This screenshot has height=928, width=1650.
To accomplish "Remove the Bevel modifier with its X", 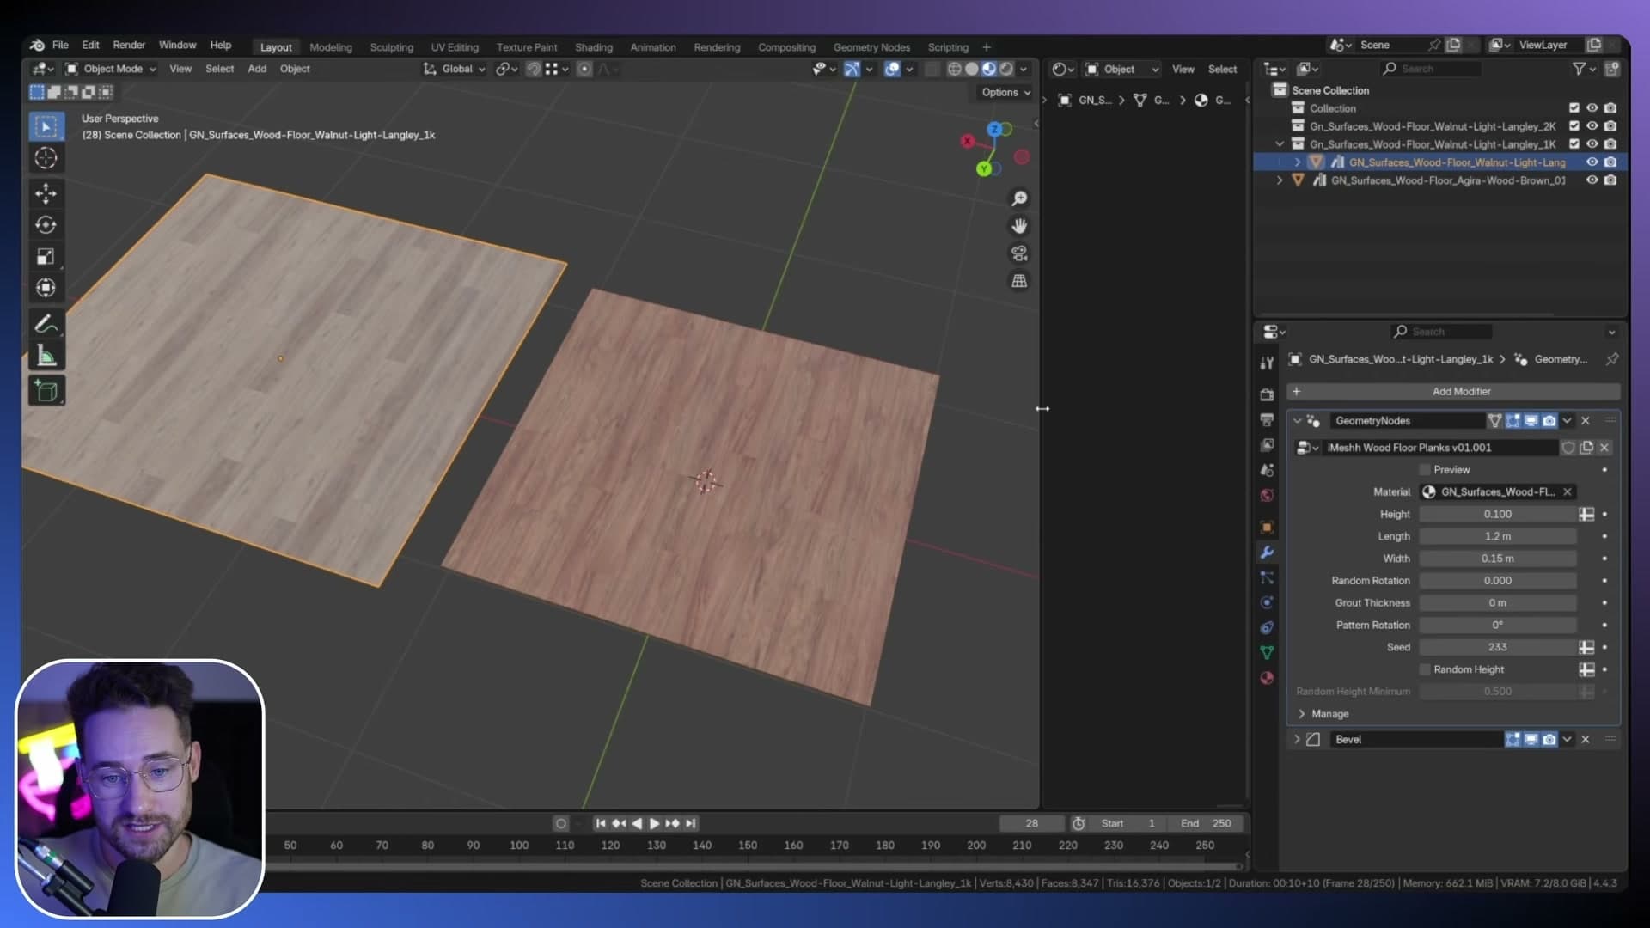I will (1586, 740).
